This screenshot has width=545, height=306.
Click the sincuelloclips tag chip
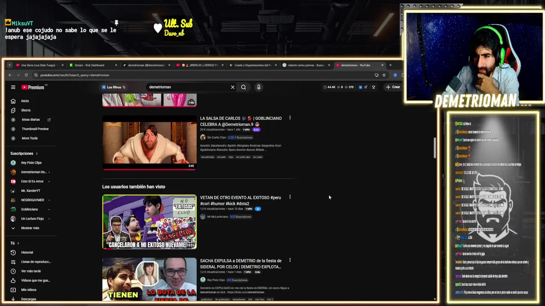[x=207, y=157]
